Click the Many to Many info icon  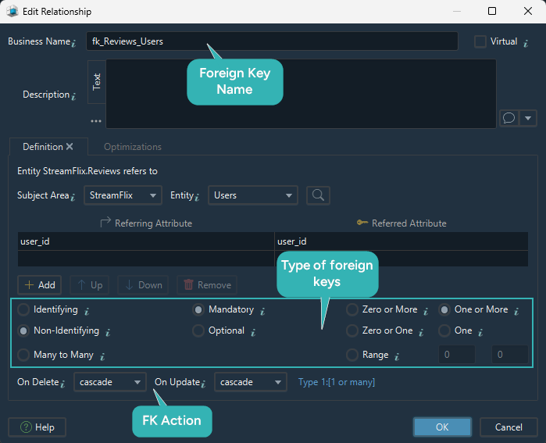coord(102,356)
